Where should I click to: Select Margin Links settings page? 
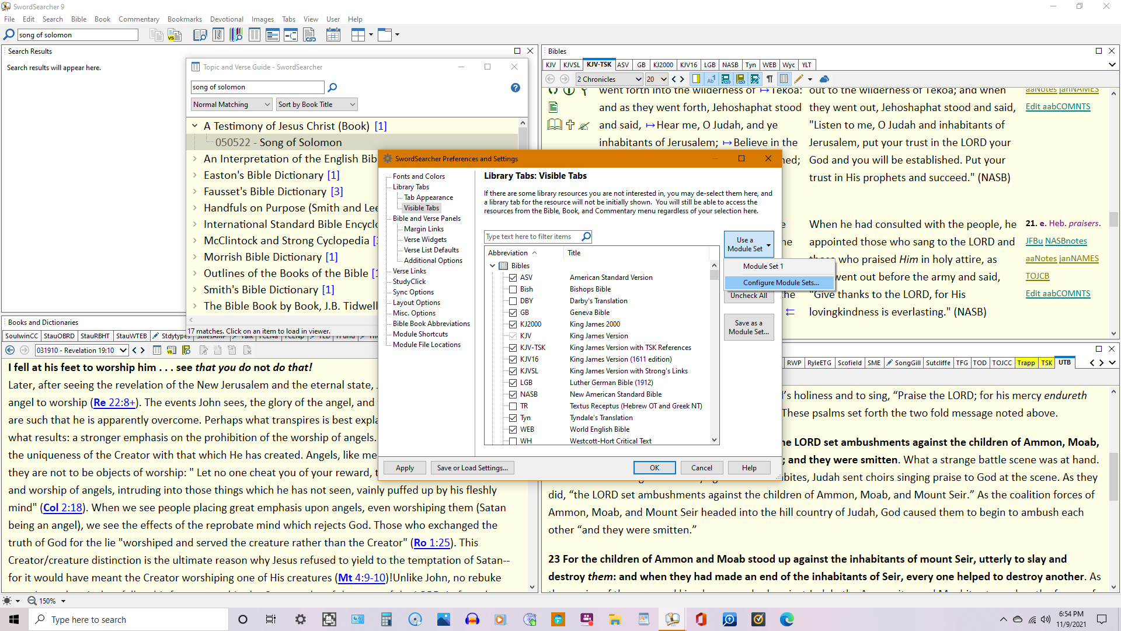coord(424,229)
